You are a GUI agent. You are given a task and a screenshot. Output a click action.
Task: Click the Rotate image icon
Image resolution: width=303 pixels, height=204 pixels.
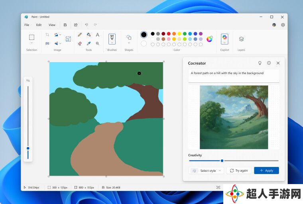pyautogui.click(x=56, y=35)
